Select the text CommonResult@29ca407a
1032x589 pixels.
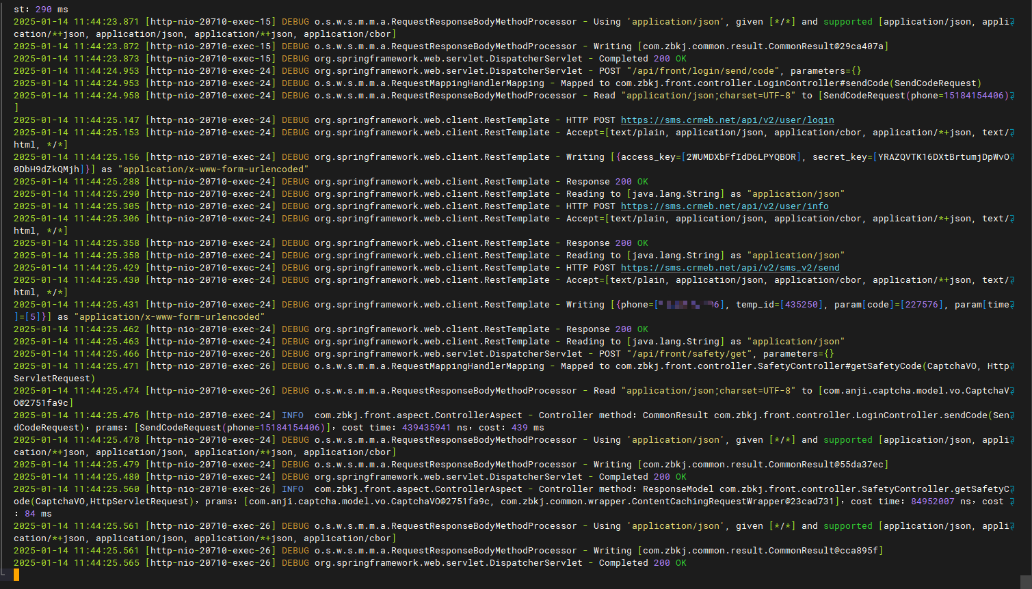pyautogui.click(x=825, y=46)
